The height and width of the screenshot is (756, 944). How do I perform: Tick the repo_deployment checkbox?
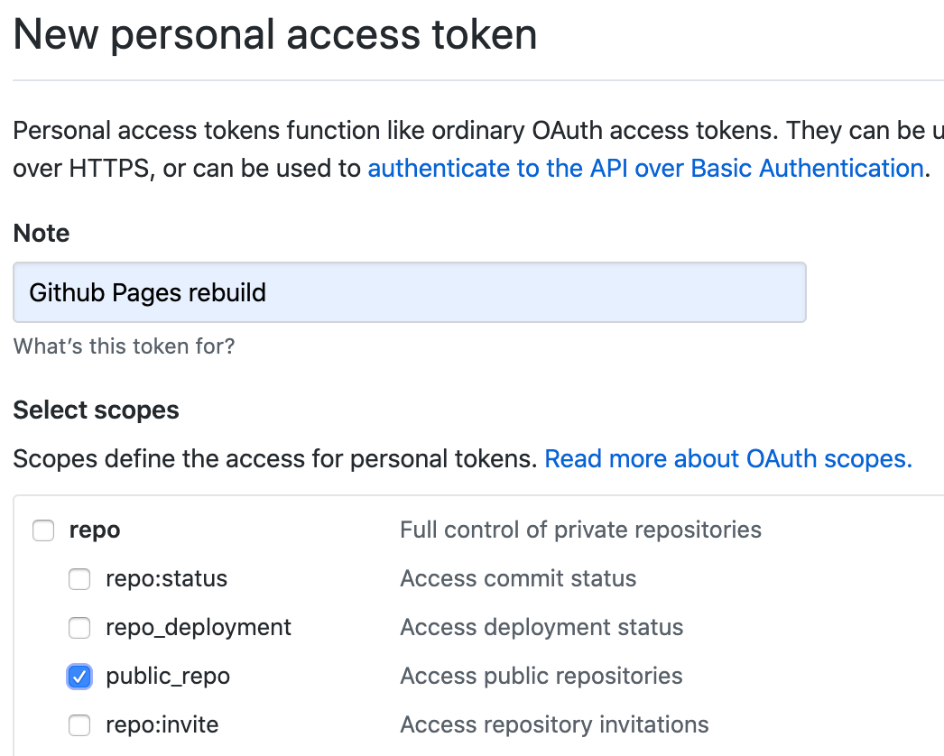[79, 629]
